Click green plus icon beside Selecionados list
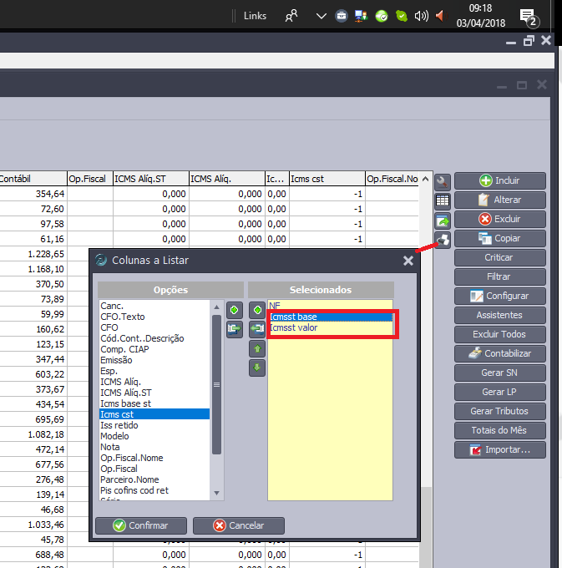The width and height of the screenshot is (562, 568). tap(257, 310)
